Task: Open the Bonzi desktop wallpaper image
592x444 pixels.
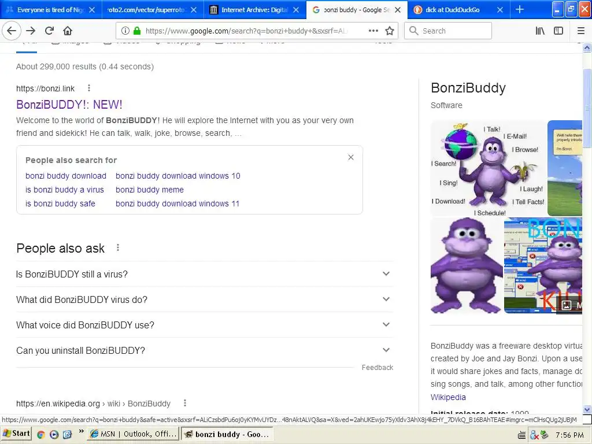Action: pyautogui.click(x=565, y=168)
